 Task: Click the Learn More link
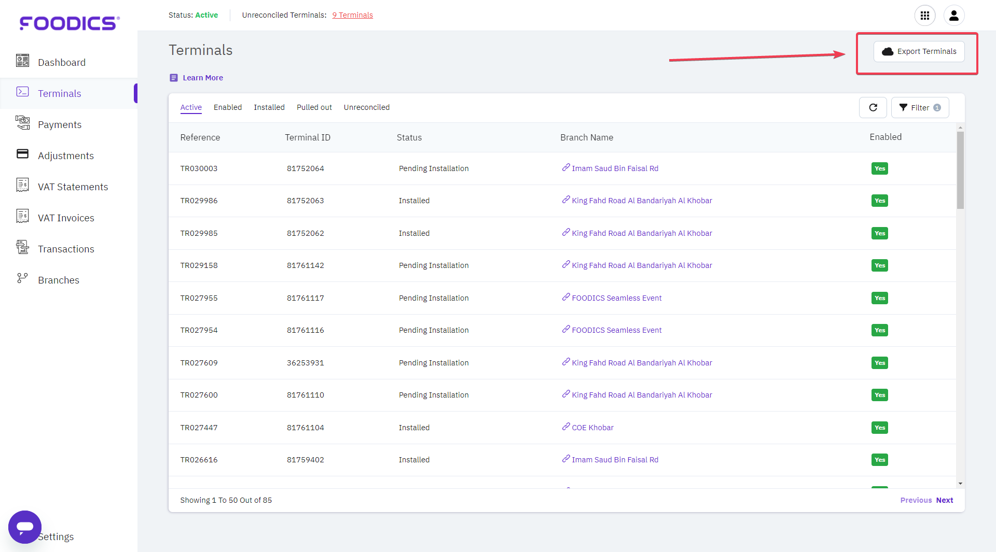coord(203,78)
